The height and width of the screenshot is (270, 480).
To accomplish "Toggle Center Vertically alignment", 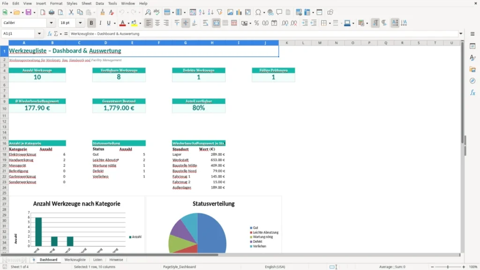I will (186, 23).
